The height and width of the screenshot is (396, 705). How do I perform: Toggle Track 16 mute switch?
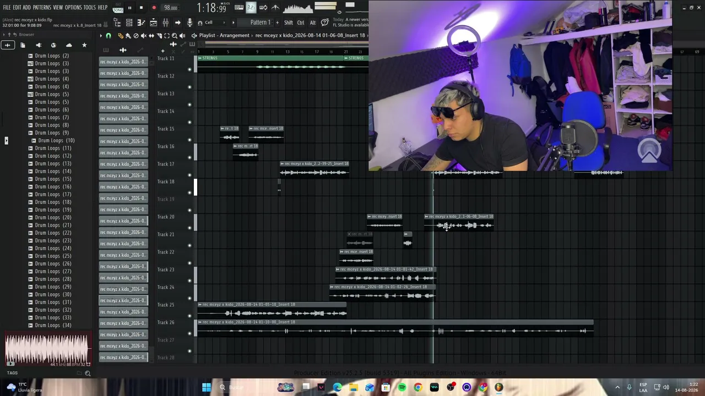(189, 157)
